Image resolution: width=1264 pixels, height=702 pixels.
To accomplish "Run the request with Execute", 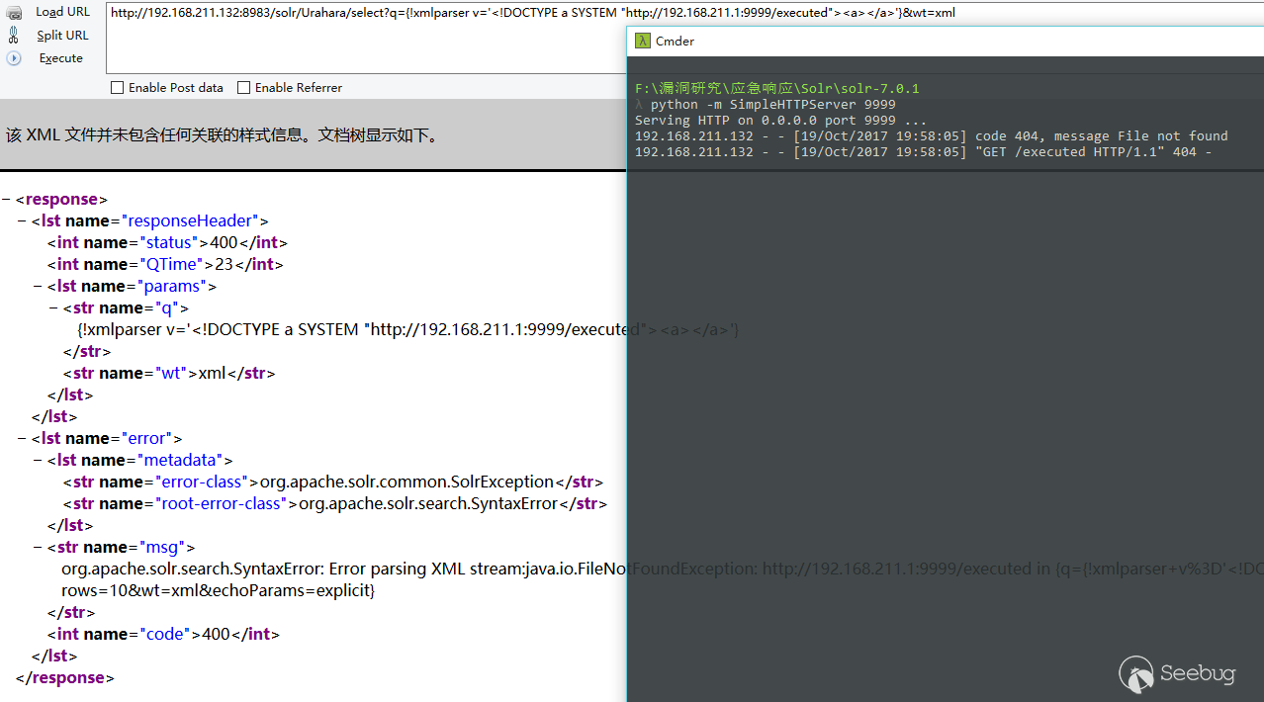I will [61, 58].
